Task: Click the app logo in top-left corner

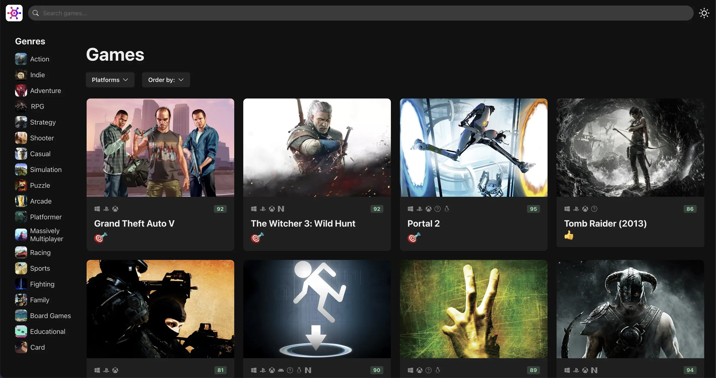Action: (x=14, y=13)
